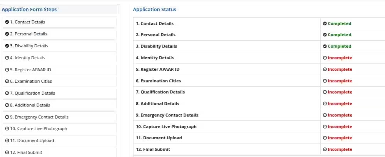The height and width of the screenshot is (157, 385).
Task: Click the checkmark icon beside Personal Details step
Action: click(7, 34)
